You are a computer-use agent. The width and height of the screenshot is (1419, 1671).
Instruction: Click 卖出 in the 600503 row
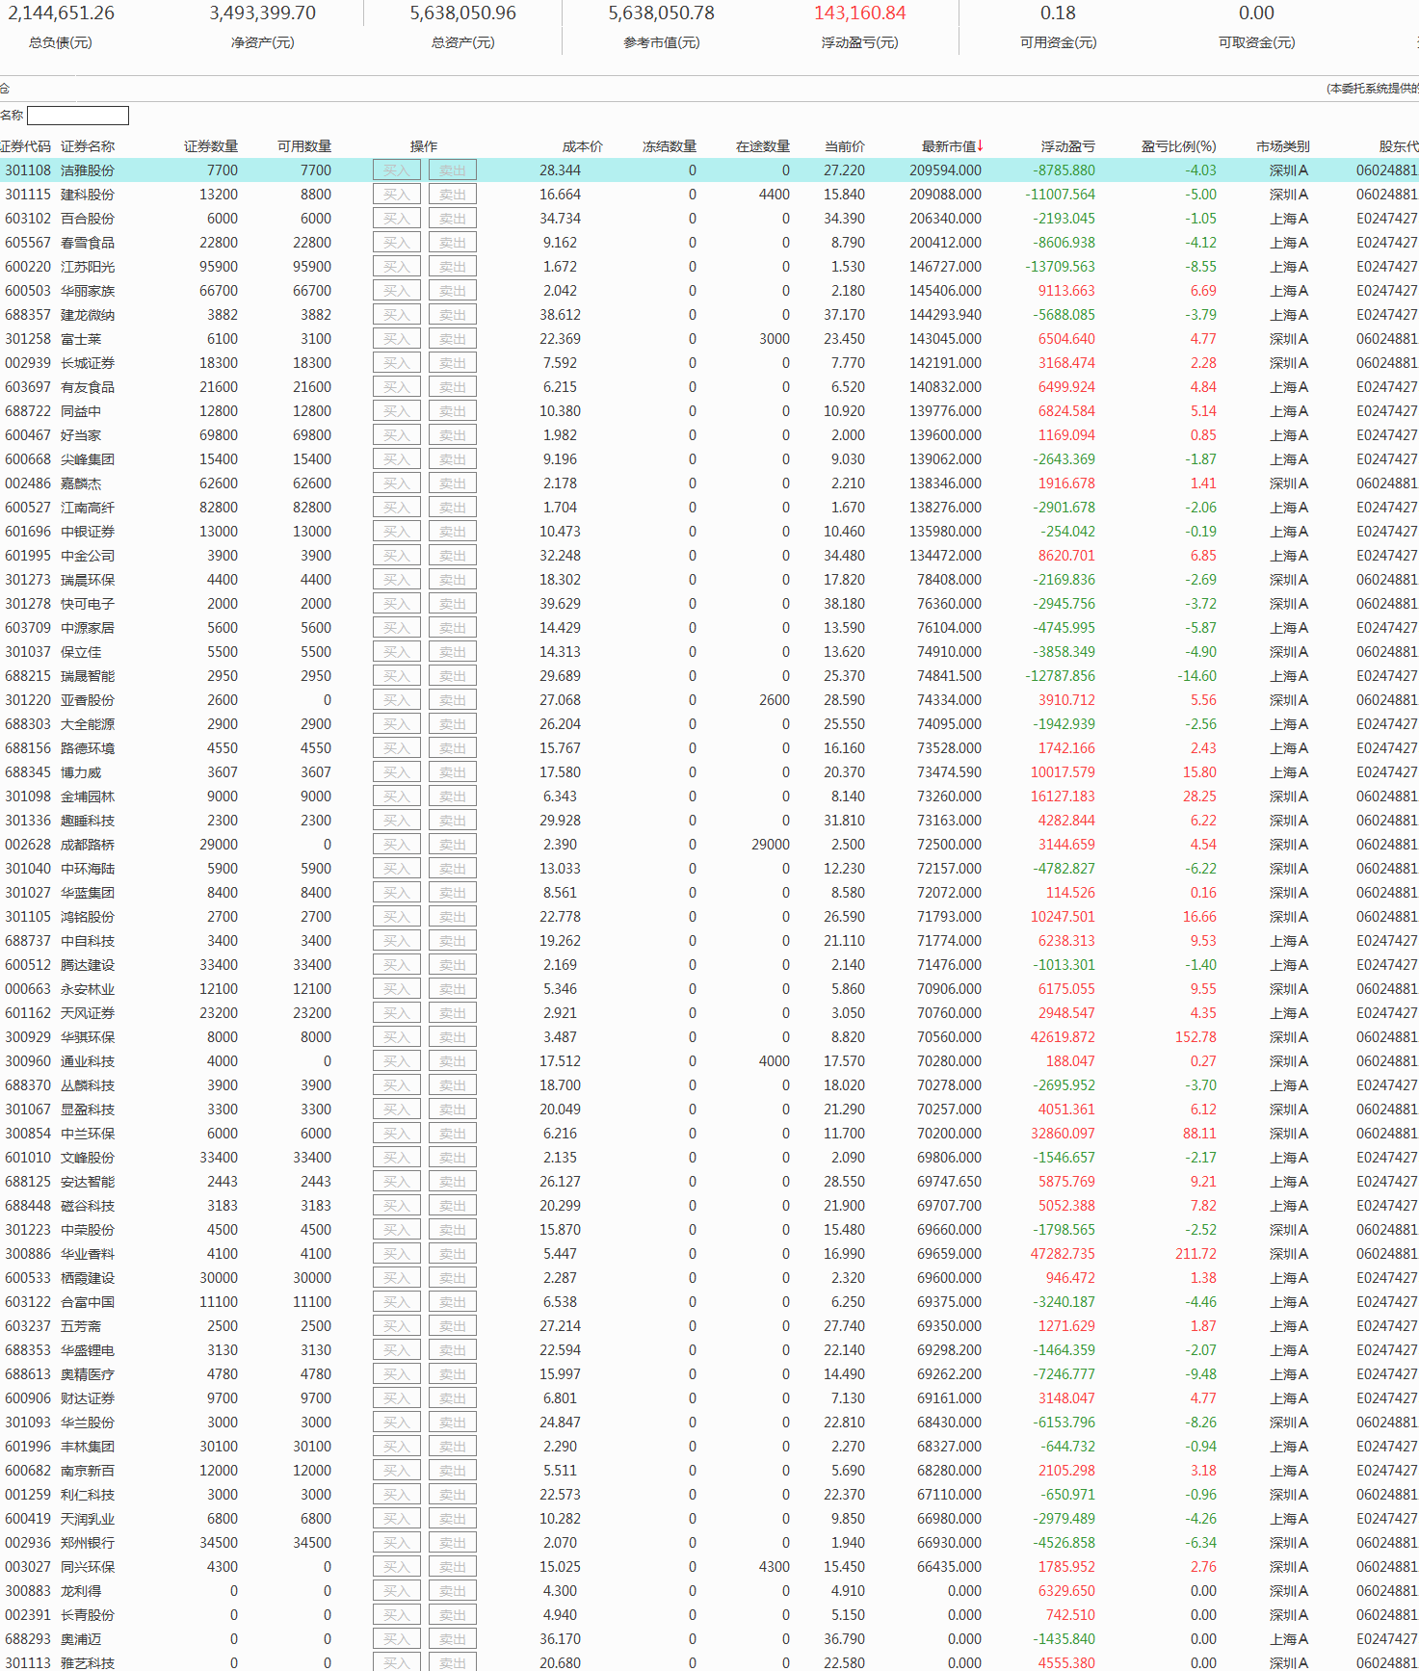point(453,291)
